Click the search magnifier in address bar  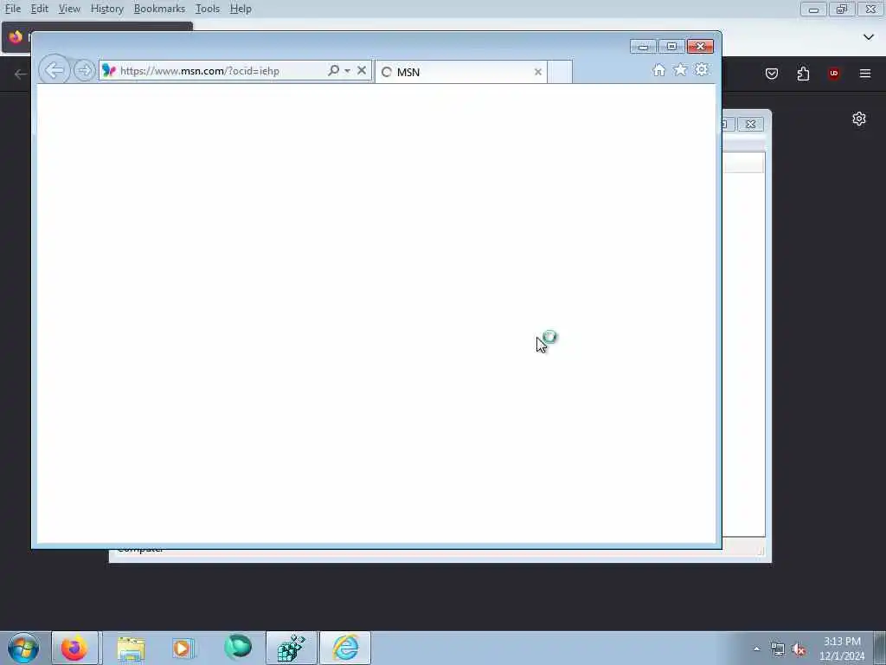(333, 70)
